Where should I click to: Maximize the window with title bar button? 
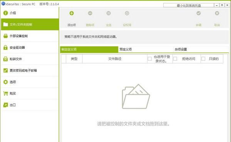222,5
